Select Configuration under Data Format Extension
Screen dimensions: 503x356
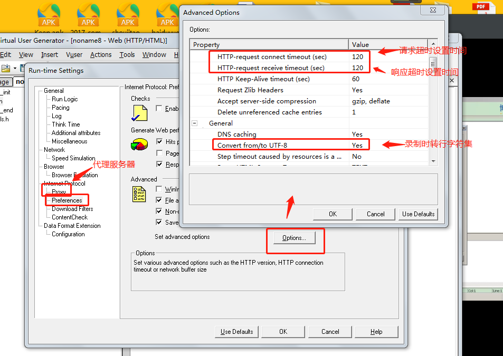point(68,234)
